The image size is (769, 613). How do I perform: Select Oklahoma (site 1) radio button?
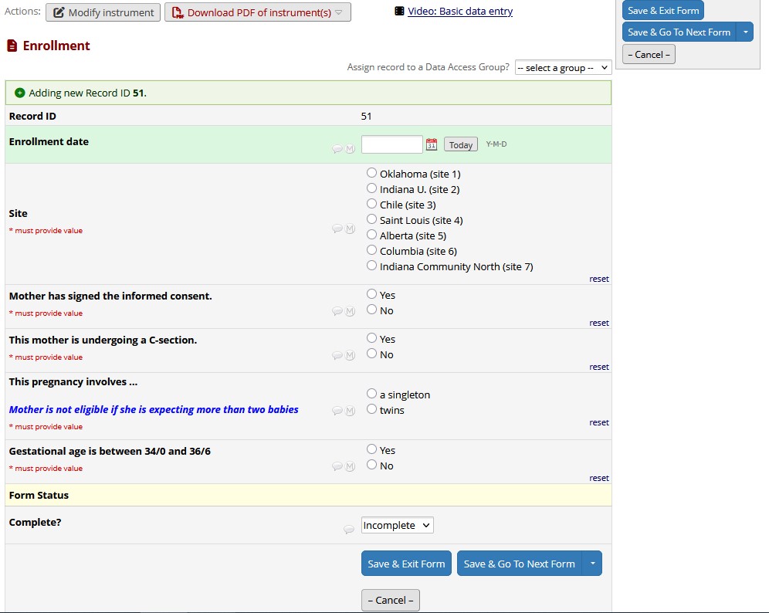[x=372, y=174]
